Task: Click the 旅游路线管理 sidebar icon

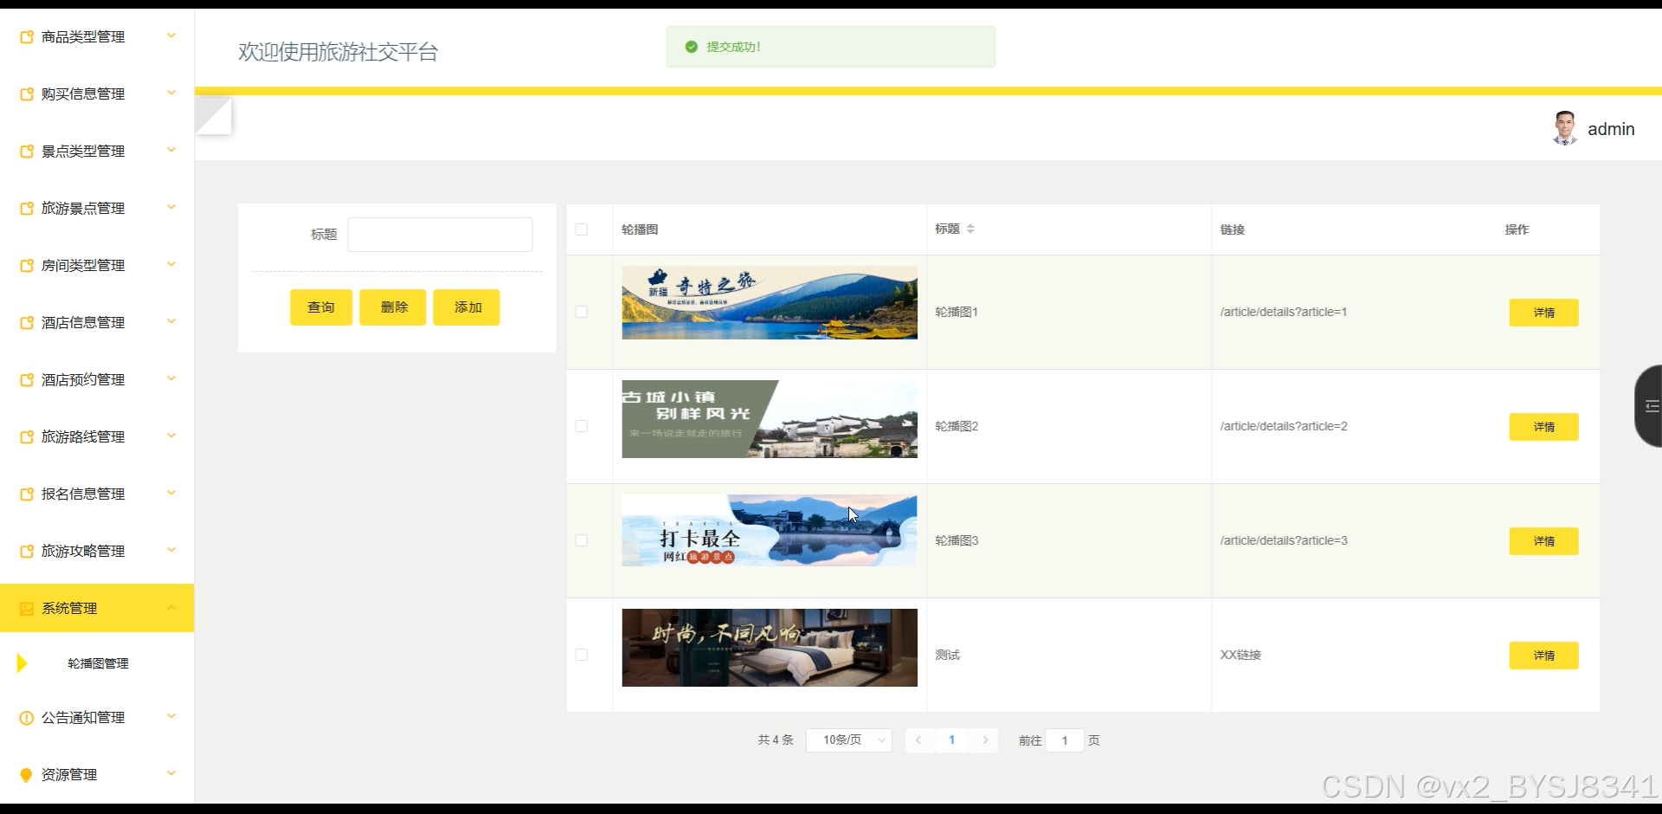Action: [27, 437]
